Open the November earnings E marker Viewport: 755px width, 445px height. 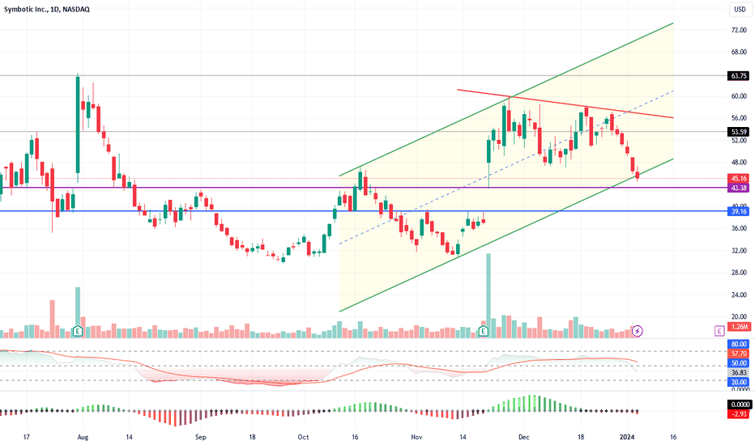point(483,331)
